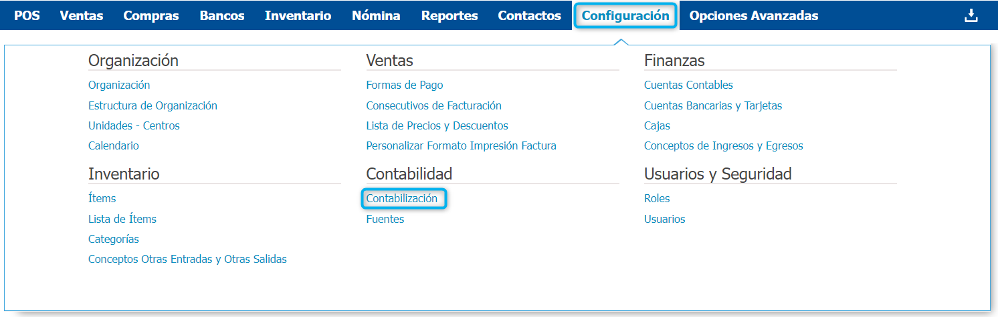Open the Bancos menu

tap(222, 15)
